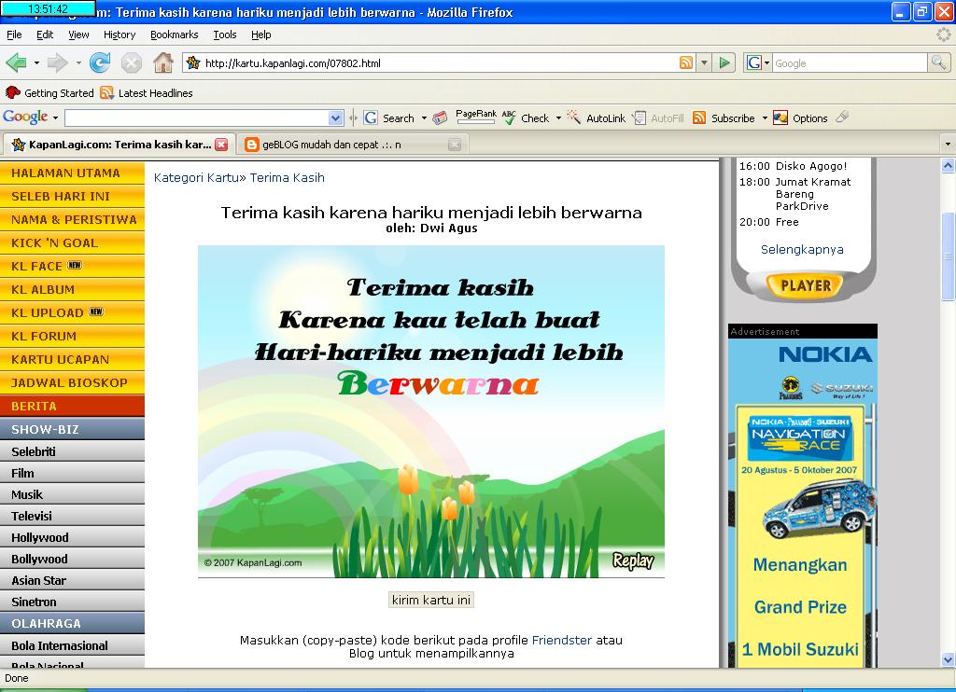Viewport: 956px width, 692px height.
Task: Click Subscribe in the Google toolbar
Action: point(724,118)
